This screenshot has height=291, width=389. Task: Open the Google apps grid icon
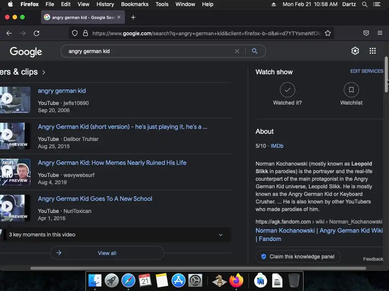pos(372,51)
